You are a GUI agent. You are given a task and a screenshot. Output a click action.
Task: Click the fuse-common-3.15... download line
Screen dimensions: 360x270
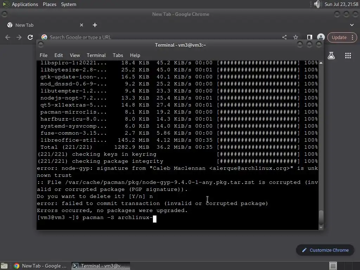click(x=178, y=133)
